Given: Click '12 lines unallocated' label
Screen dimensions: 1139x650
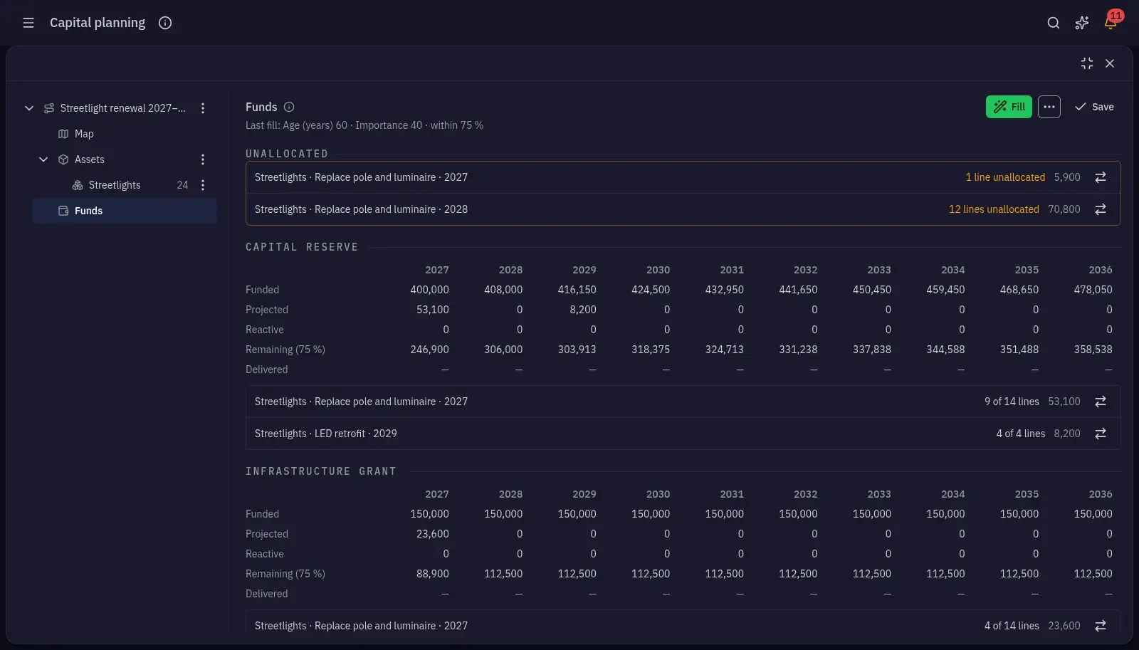Looking at the screenshot, I should coord(994,209).
